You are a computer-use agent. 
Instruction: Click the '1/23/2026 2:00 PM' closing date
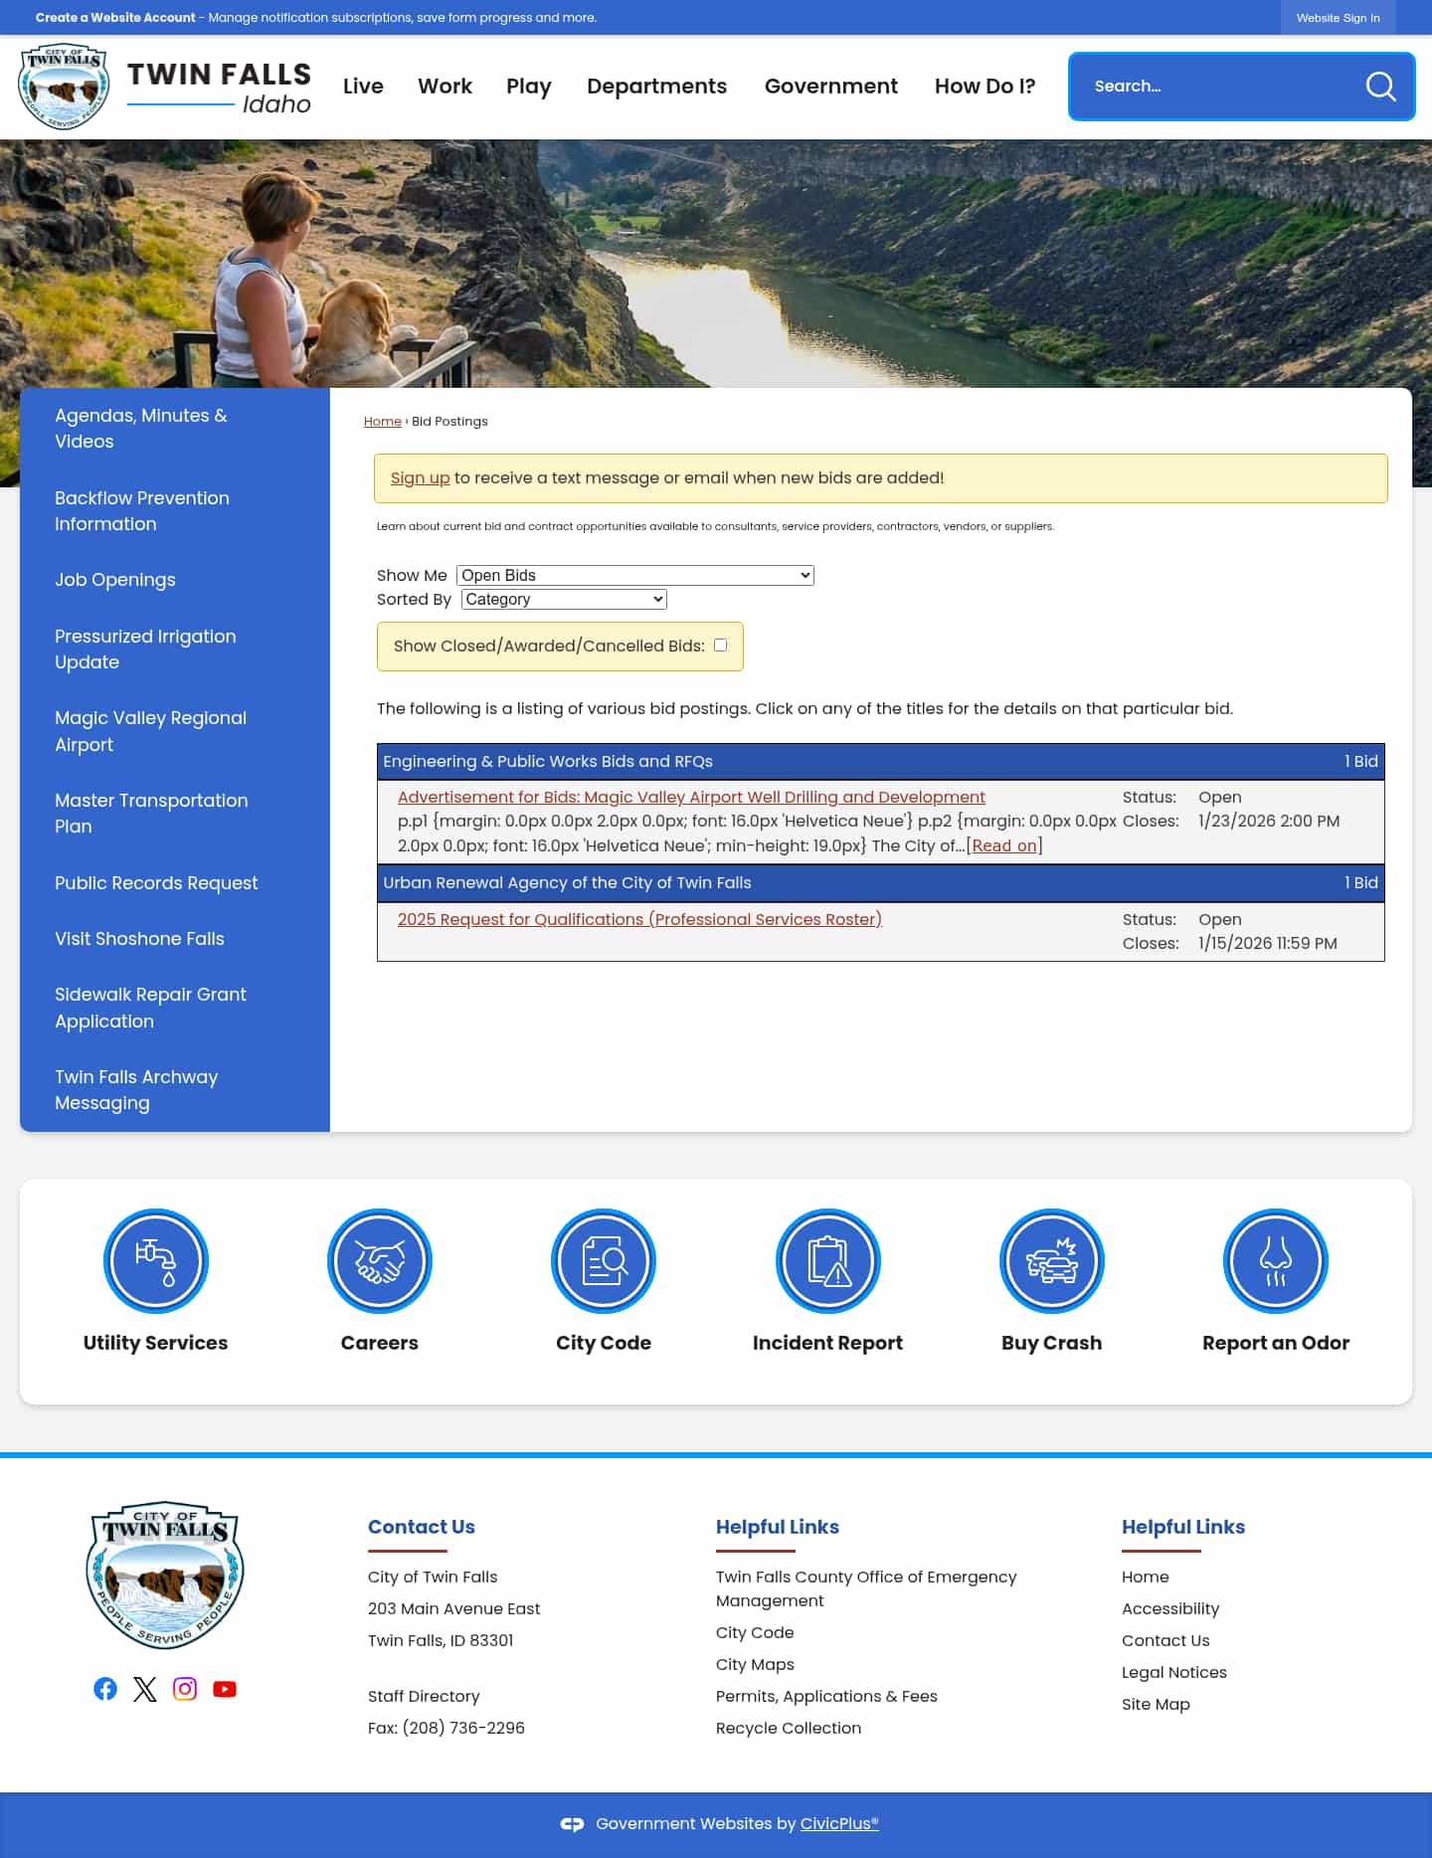[x=1269, y=822]
